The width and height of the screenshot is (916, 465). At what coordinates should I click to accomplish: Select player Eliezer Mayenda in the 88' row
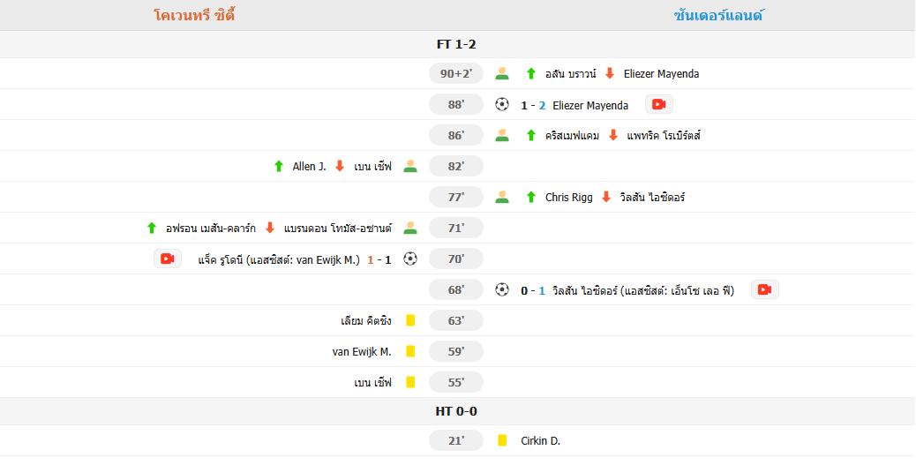(590, 105)
